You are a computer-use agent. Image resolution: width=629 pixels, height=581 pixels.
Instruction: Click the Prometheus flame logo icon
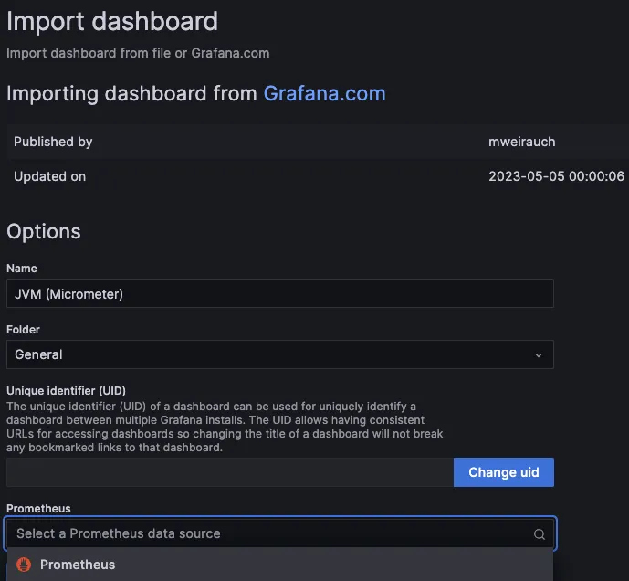coord(24,565)
